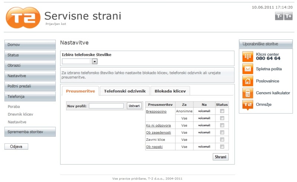The image size is (297, 182).
Task: Open the Klicni center phone icon
Action: click(248, 56)
